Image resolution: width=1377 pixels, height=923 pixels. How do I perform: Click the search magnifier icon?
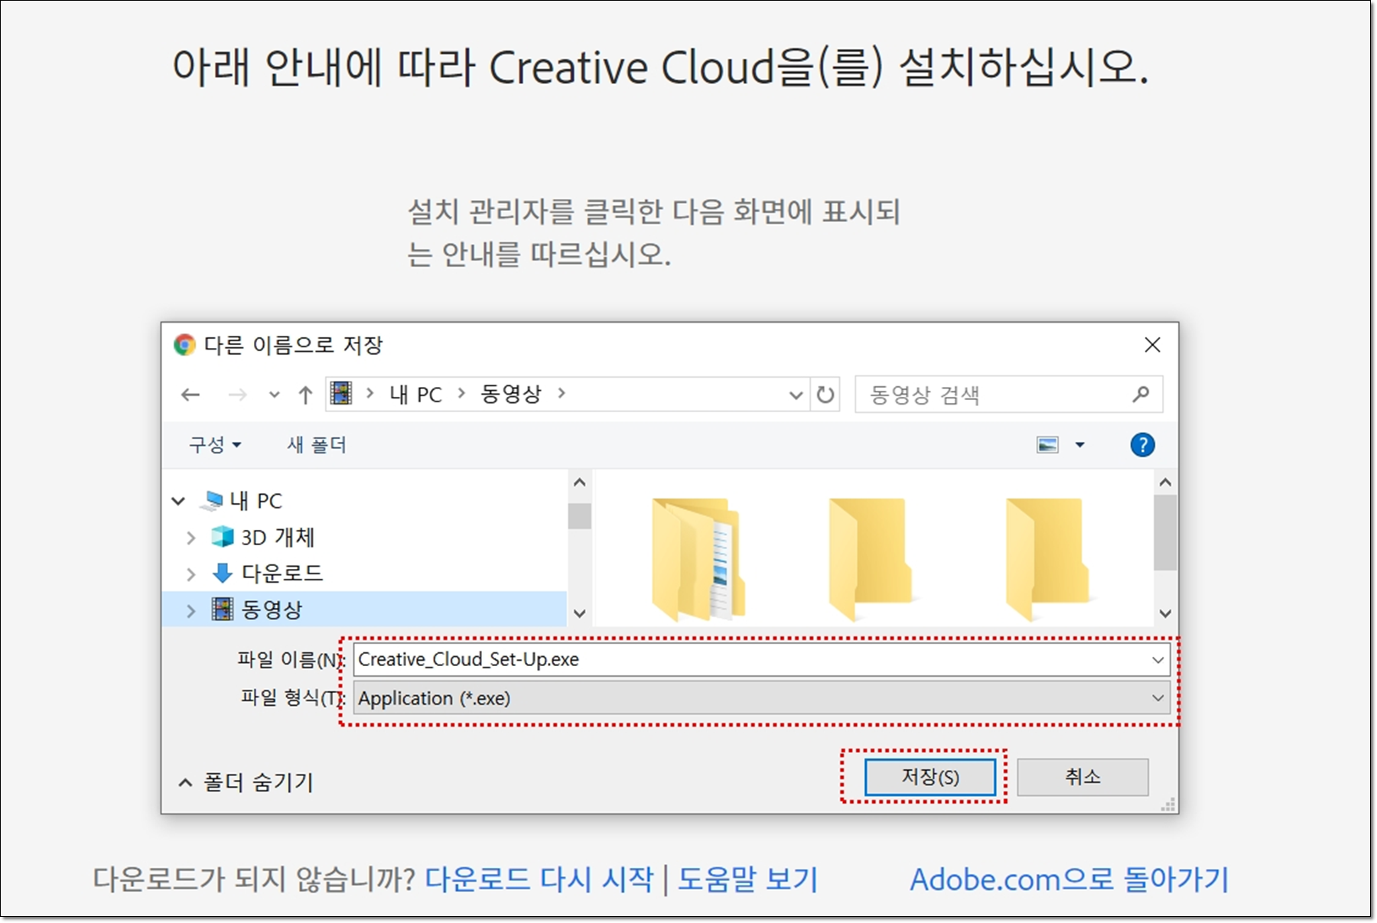click(1141, 394)
